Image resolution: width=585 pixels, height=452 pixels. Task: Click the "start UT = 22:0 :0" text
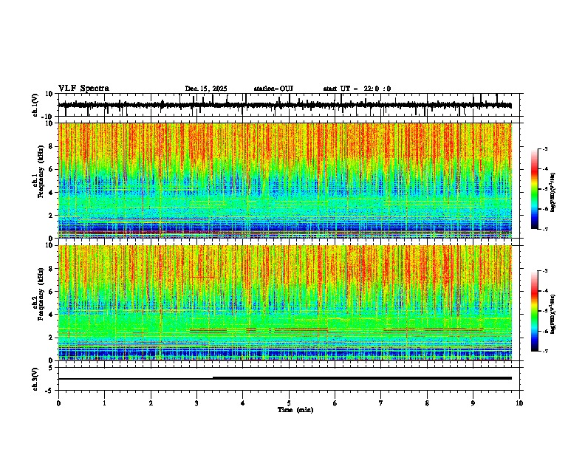click(x=357, y=89)
